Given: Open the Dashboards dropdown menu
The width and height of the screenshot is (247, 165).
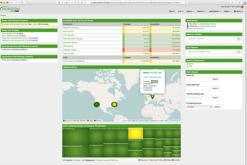Looking at the screenshot, I should click(x=215, y=11).
